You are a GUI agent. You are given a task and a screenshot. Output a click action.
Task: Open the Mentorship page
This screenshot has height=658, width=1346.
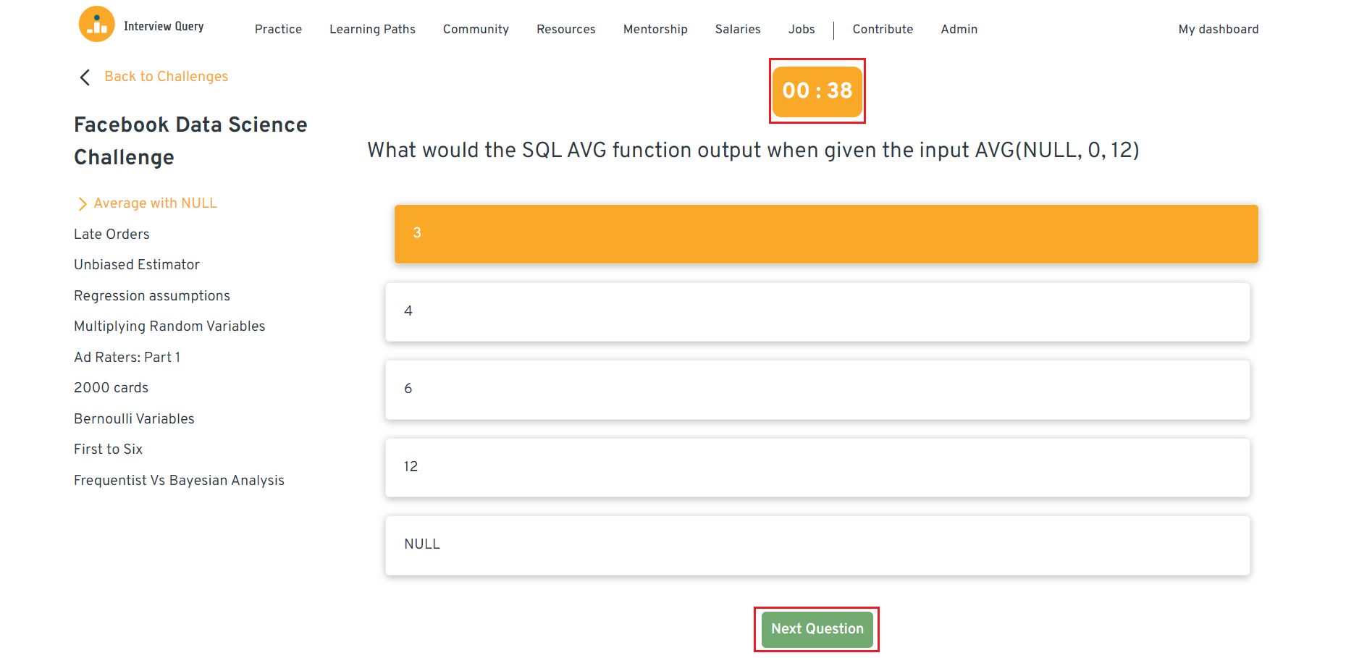tap(655, 29)
